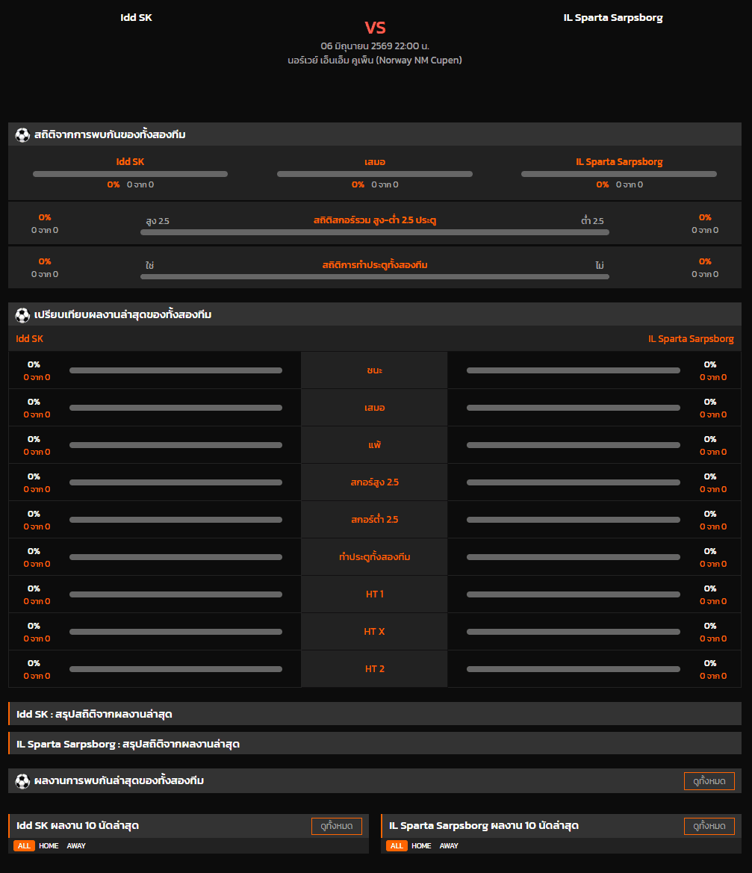Select AWAY tab under Idd SK last 10 matches
The width and height of the screenshot is (752, 873).
coord(76,845)
